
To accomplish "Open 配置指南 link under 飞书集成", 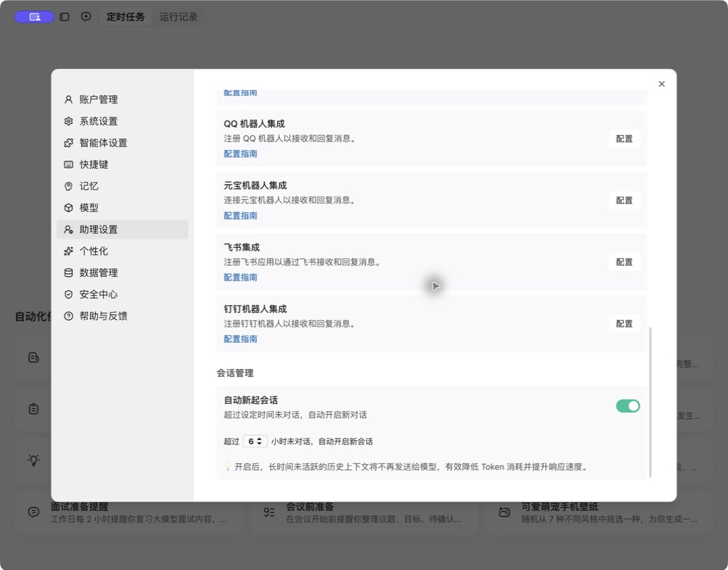I will (x=241, y=278).
